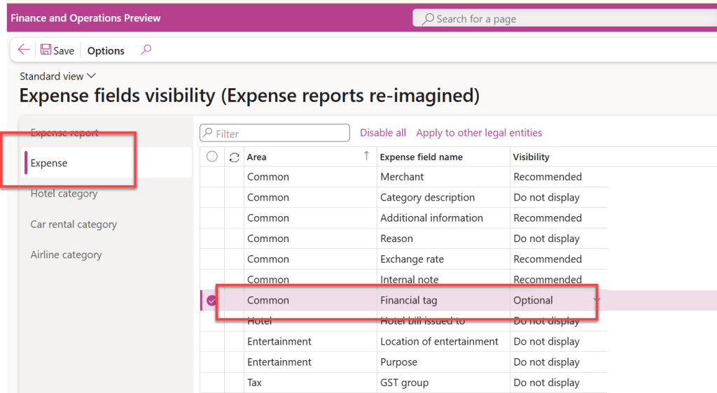Click the toolbar search magnifier icon
This screenshot has height=393, width=717.
146,50
